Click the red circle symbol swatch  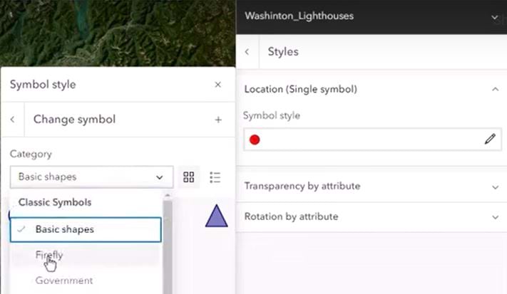click(x=255, y=140)
